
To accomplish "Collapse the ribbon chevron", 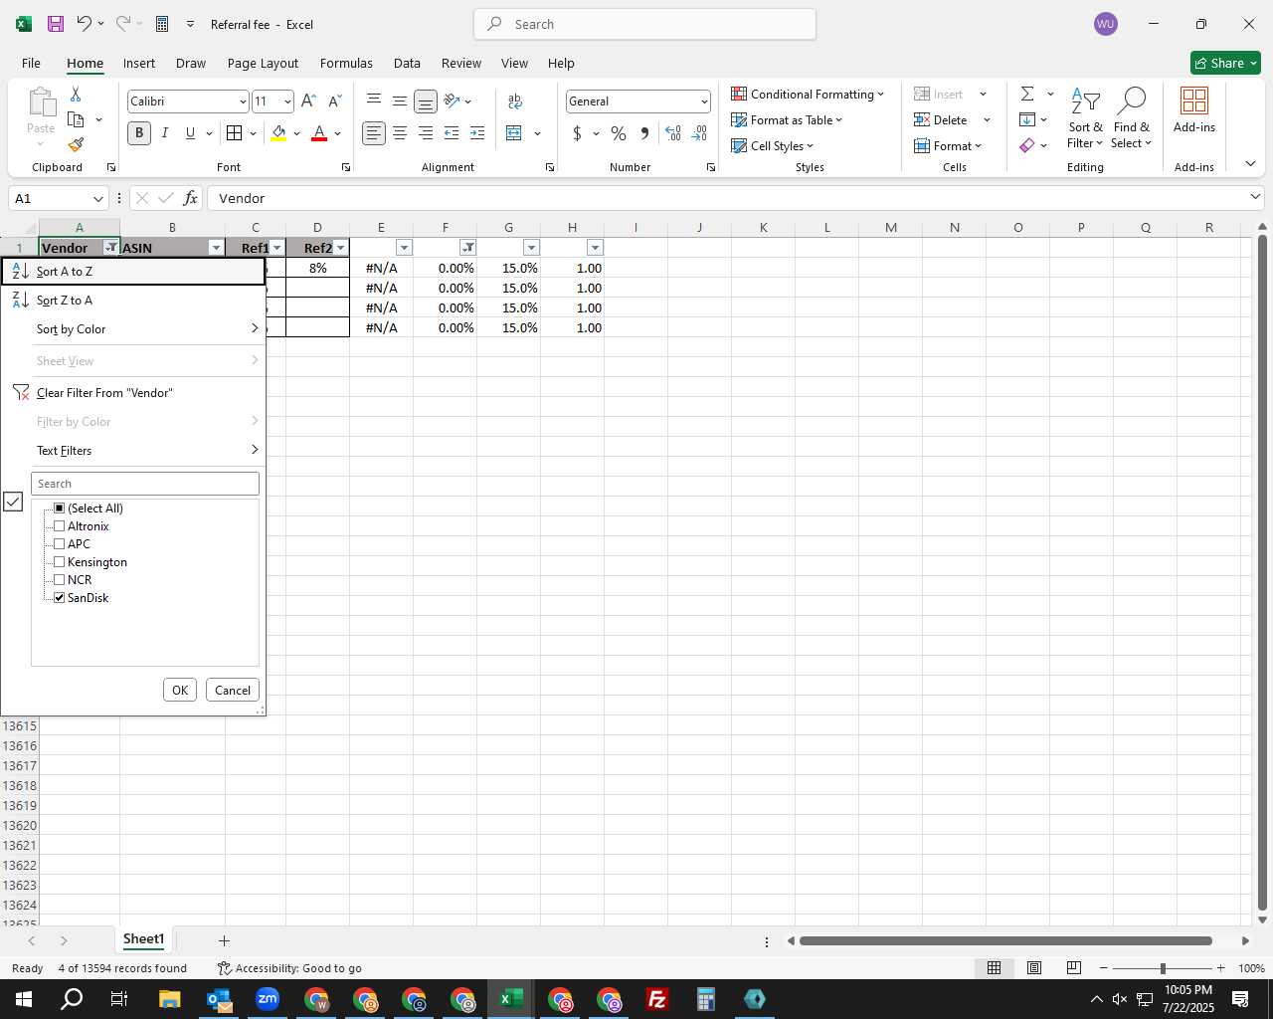I will (1251, 164).
